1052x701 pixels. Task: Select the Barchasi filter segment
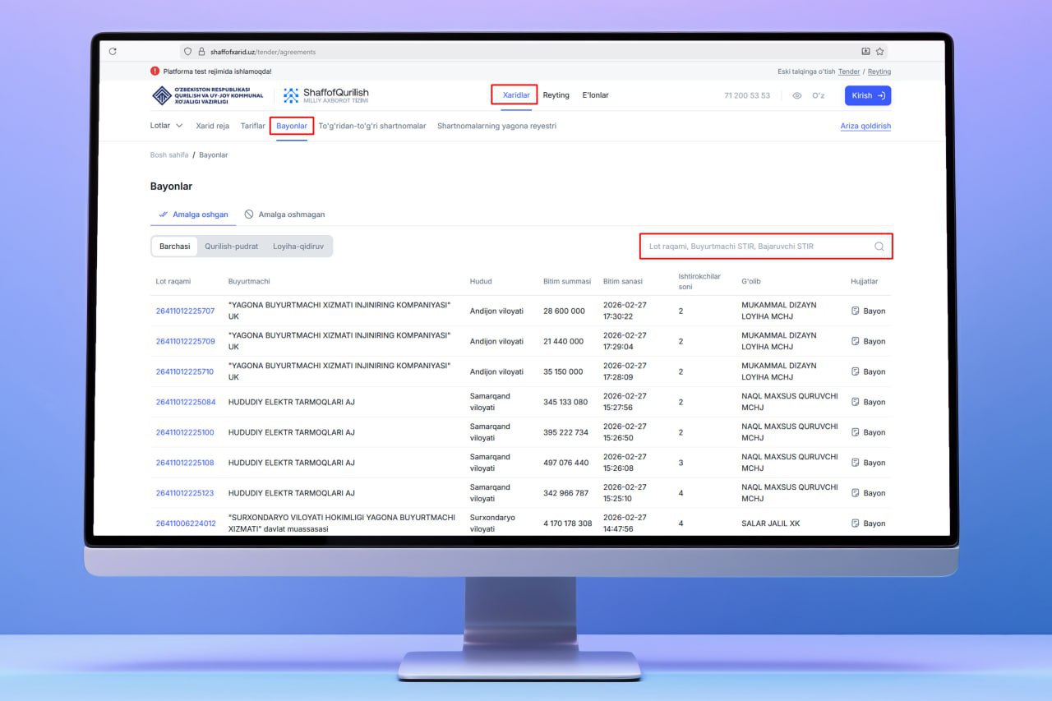[174, 247]
